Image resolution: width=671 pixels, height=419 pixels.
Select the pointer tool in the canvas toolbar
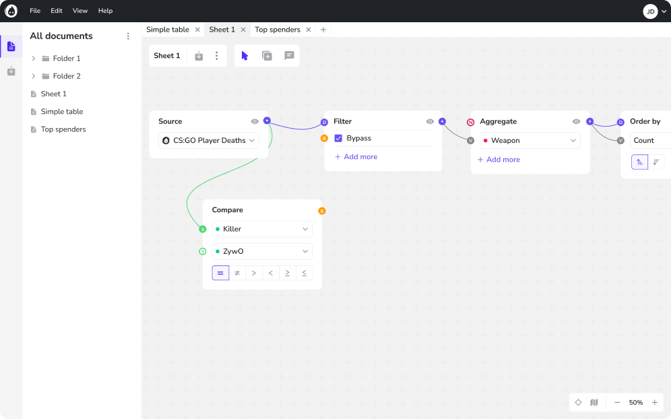(x=245, y=56)
